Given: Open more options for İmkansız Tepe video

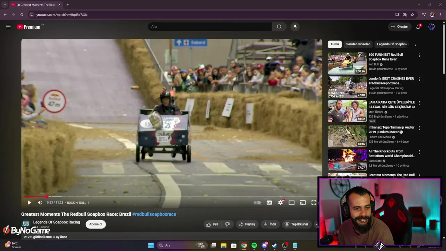Looking at the screenshot, I should (419, 128).
